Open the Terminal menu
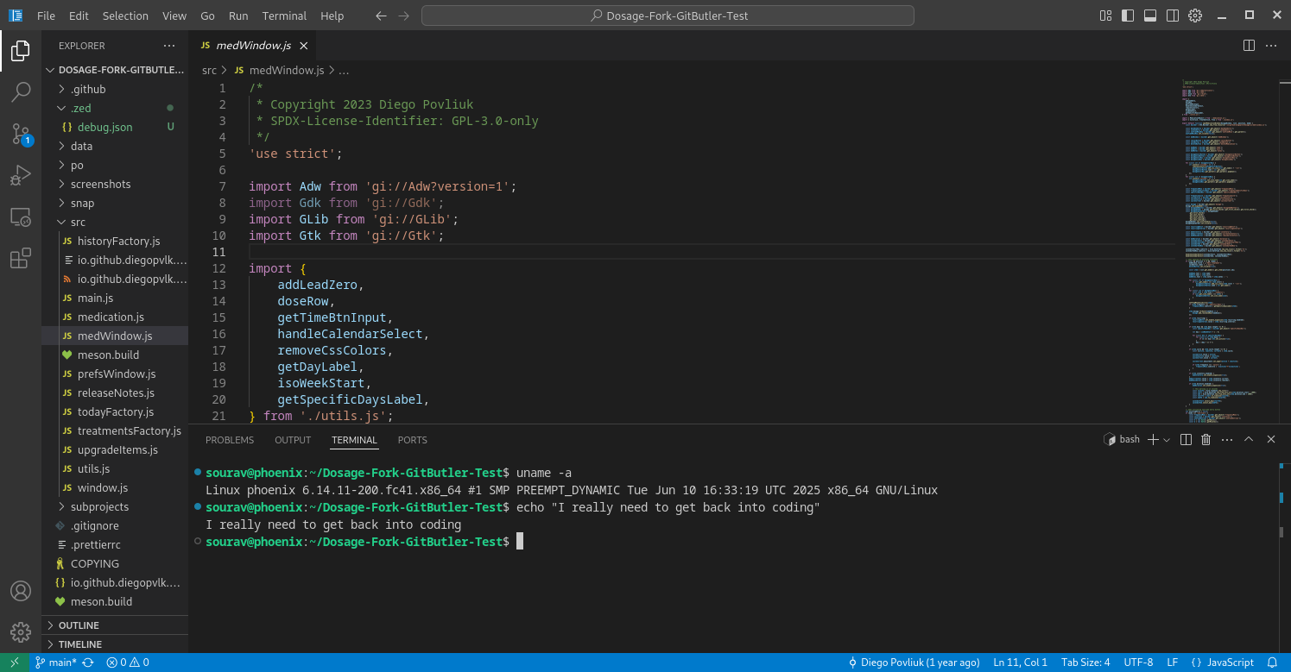1291x672 pixels. [284, 16]
